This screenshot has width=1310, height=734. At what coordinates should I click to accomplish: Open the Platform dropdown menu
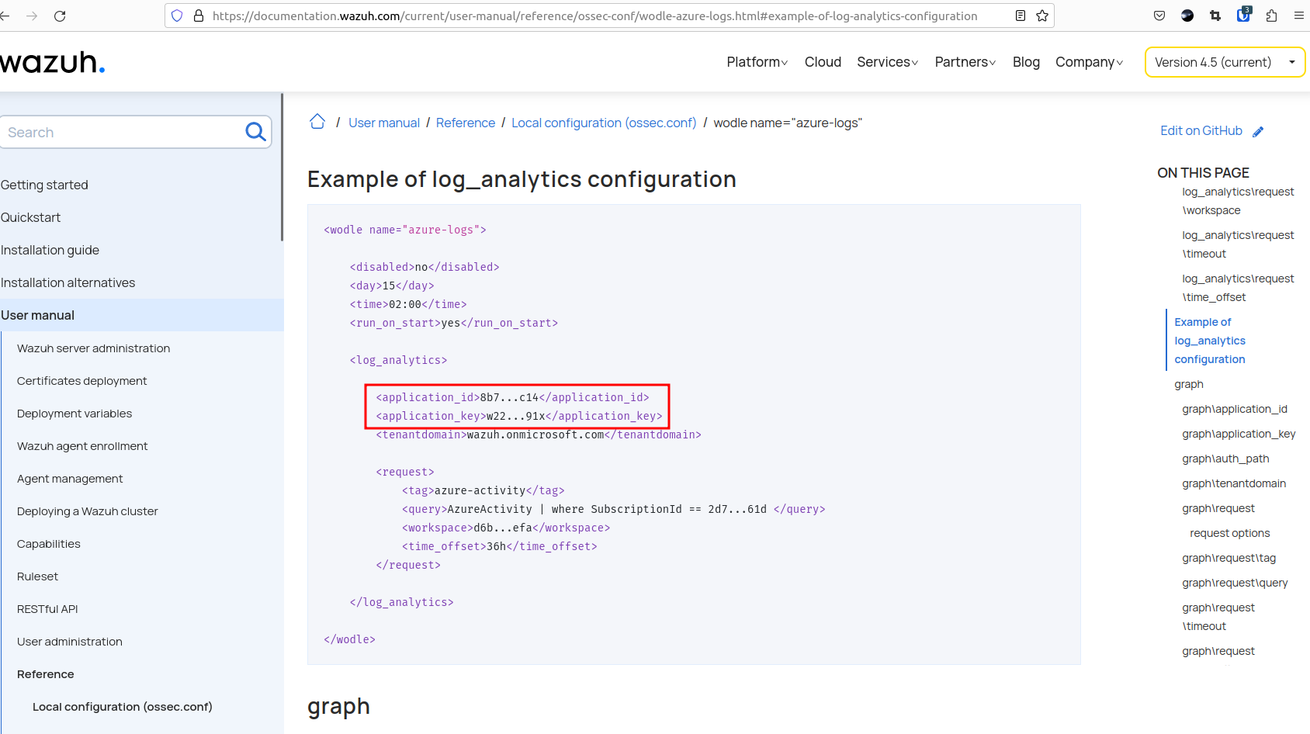(756, 62)
